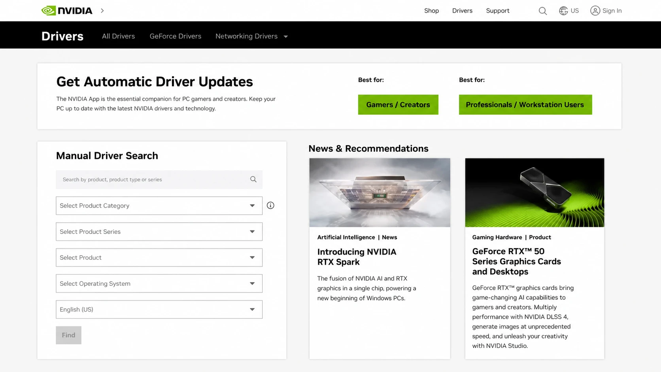Image resolution: width=661 pixels, height=372 pixels.
Task: Open the site search magnifier icon
Action: pos(543,11)
